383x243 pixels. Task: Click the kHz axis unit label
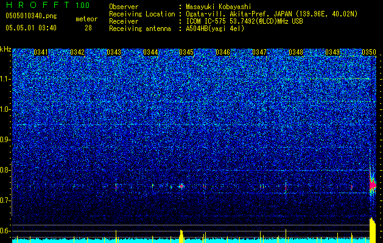coord(5,49)
